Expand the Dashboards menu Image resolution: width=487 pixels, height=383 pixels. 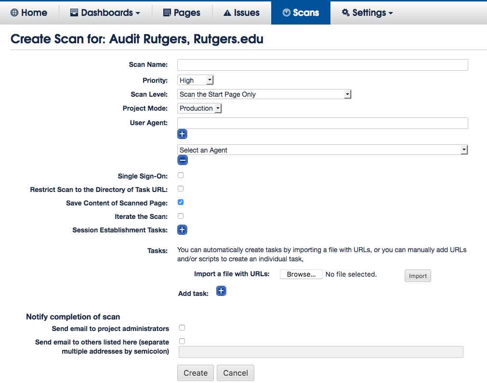point(105,13)
